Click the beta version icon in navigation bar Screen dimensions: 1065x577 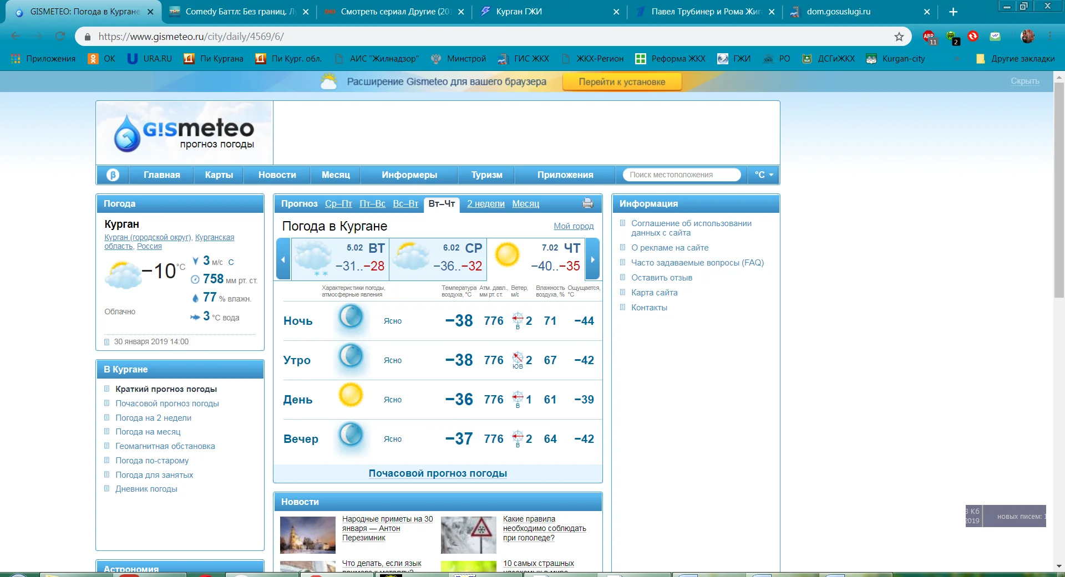[x=113, y=175]
